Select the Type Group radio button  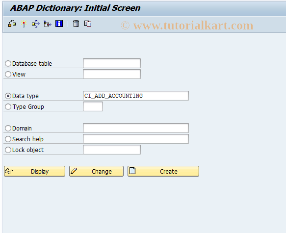tap(8, 106)
